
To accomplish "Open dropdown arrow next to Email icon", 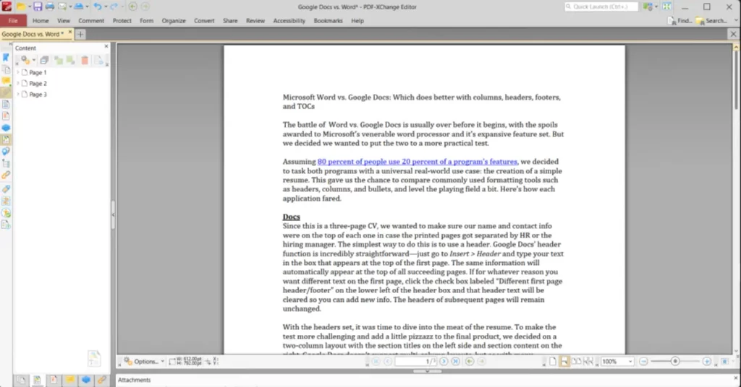I will 70,7.
